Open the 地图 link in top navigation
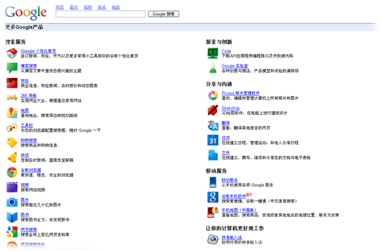The width and height of the screenshot is (381, 251). 116,7
